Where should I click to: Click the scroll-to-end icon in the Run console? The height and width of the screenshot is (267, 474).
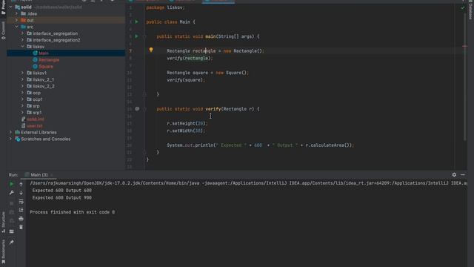point(21,210)
